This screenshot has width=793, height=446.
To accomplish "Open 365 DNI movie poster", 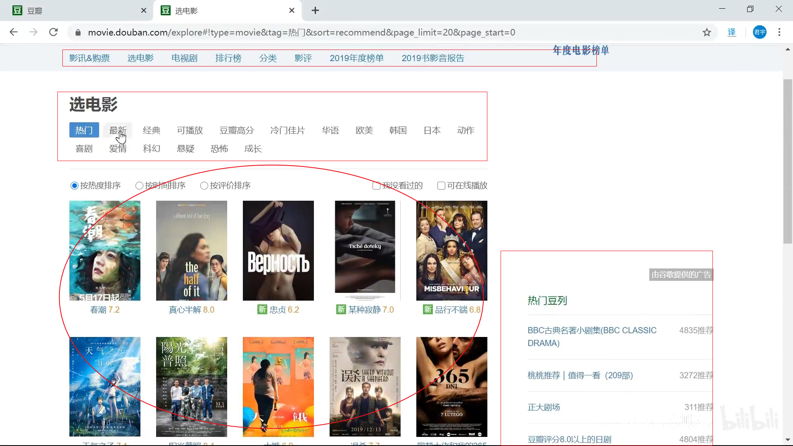I will click(452, 387).
